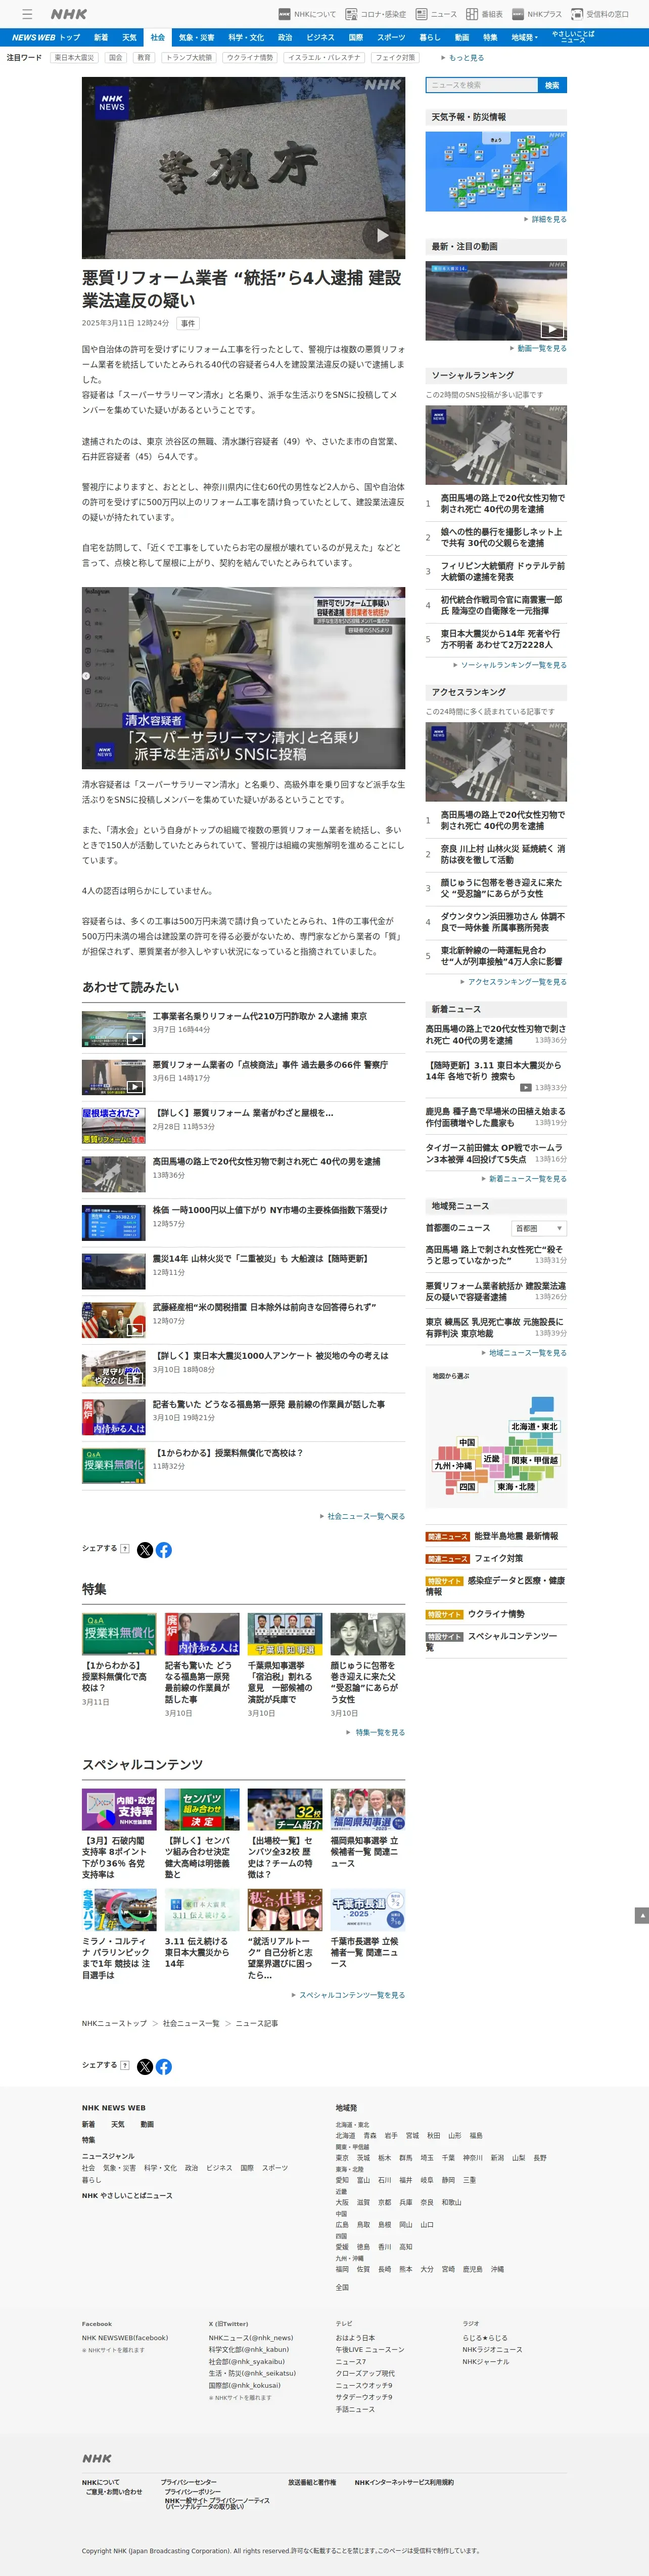This screenshot has width=649, height=2576.
Task: Select 関東・甲信越 on the region map
Action: [535, 1460]
